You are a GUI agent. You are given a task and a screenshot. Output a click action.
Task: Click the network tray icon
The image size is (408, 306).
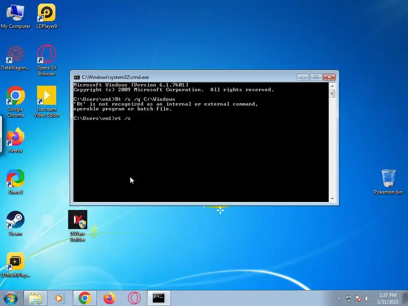(x=348, y=298)
